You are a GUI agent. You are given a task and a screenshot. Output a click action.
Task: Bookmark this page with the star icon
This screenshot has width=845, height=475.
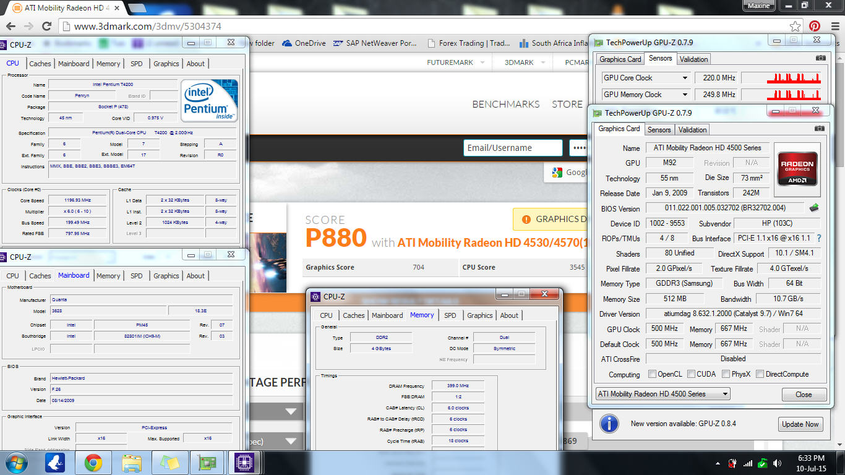796,26
